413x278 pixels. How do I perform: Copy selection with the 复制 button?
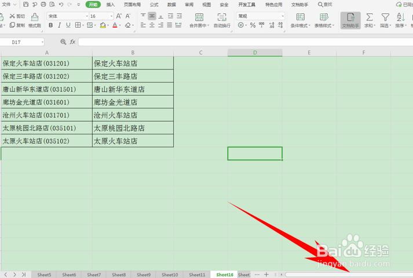click(x=17, y=25)
